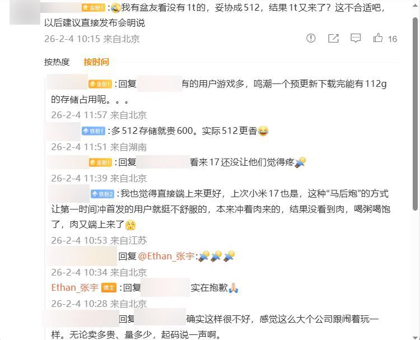Click the report exclamation icon
420x340 pixels.
pyautogui.click(x=311, y=38)
